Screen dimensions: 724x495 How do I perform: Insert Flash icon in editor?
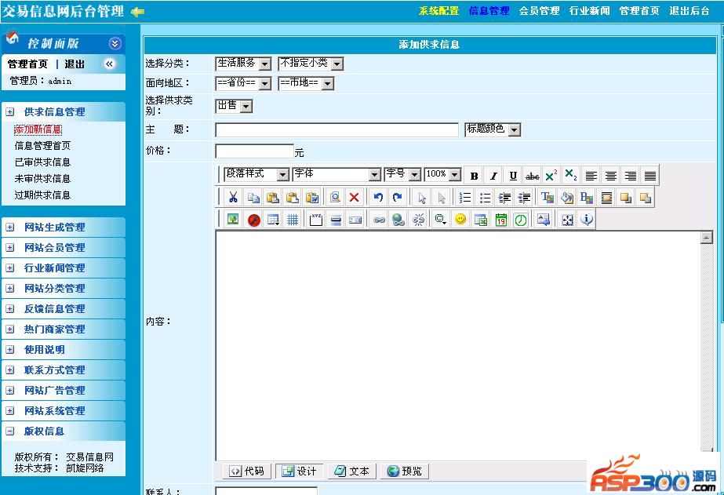(253, 220)
